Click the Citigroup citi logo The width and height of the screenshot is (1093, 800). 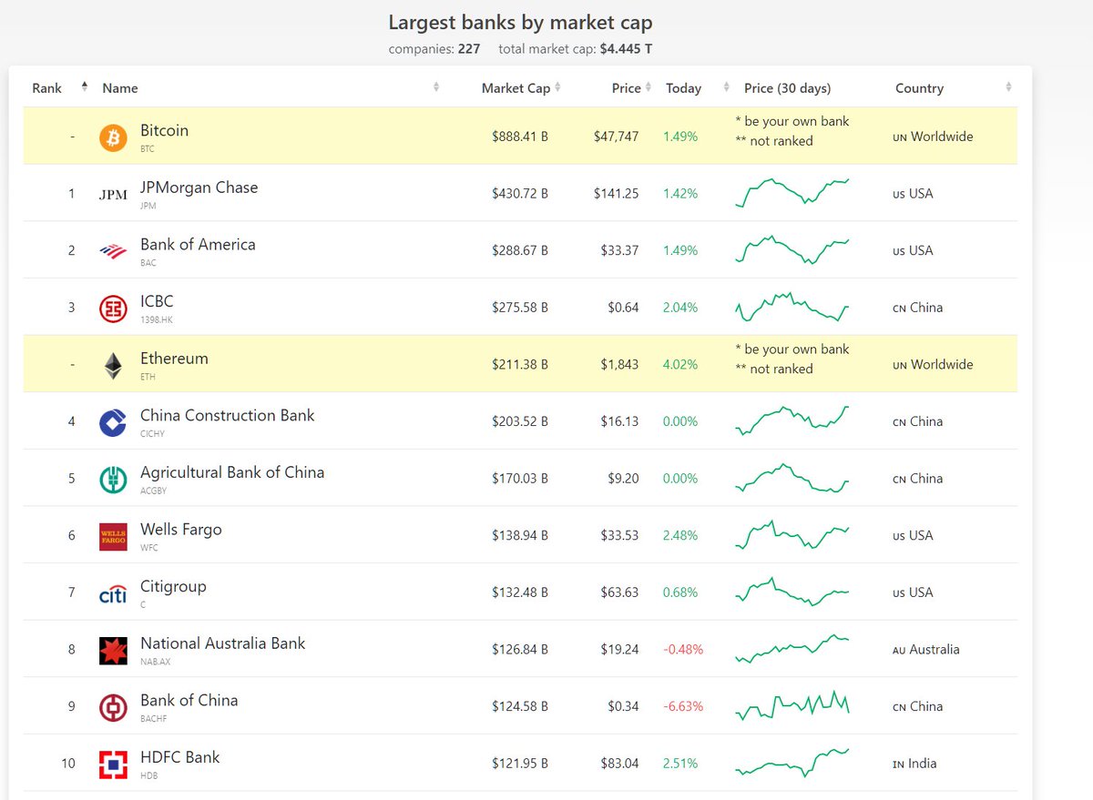pos(113,592)
